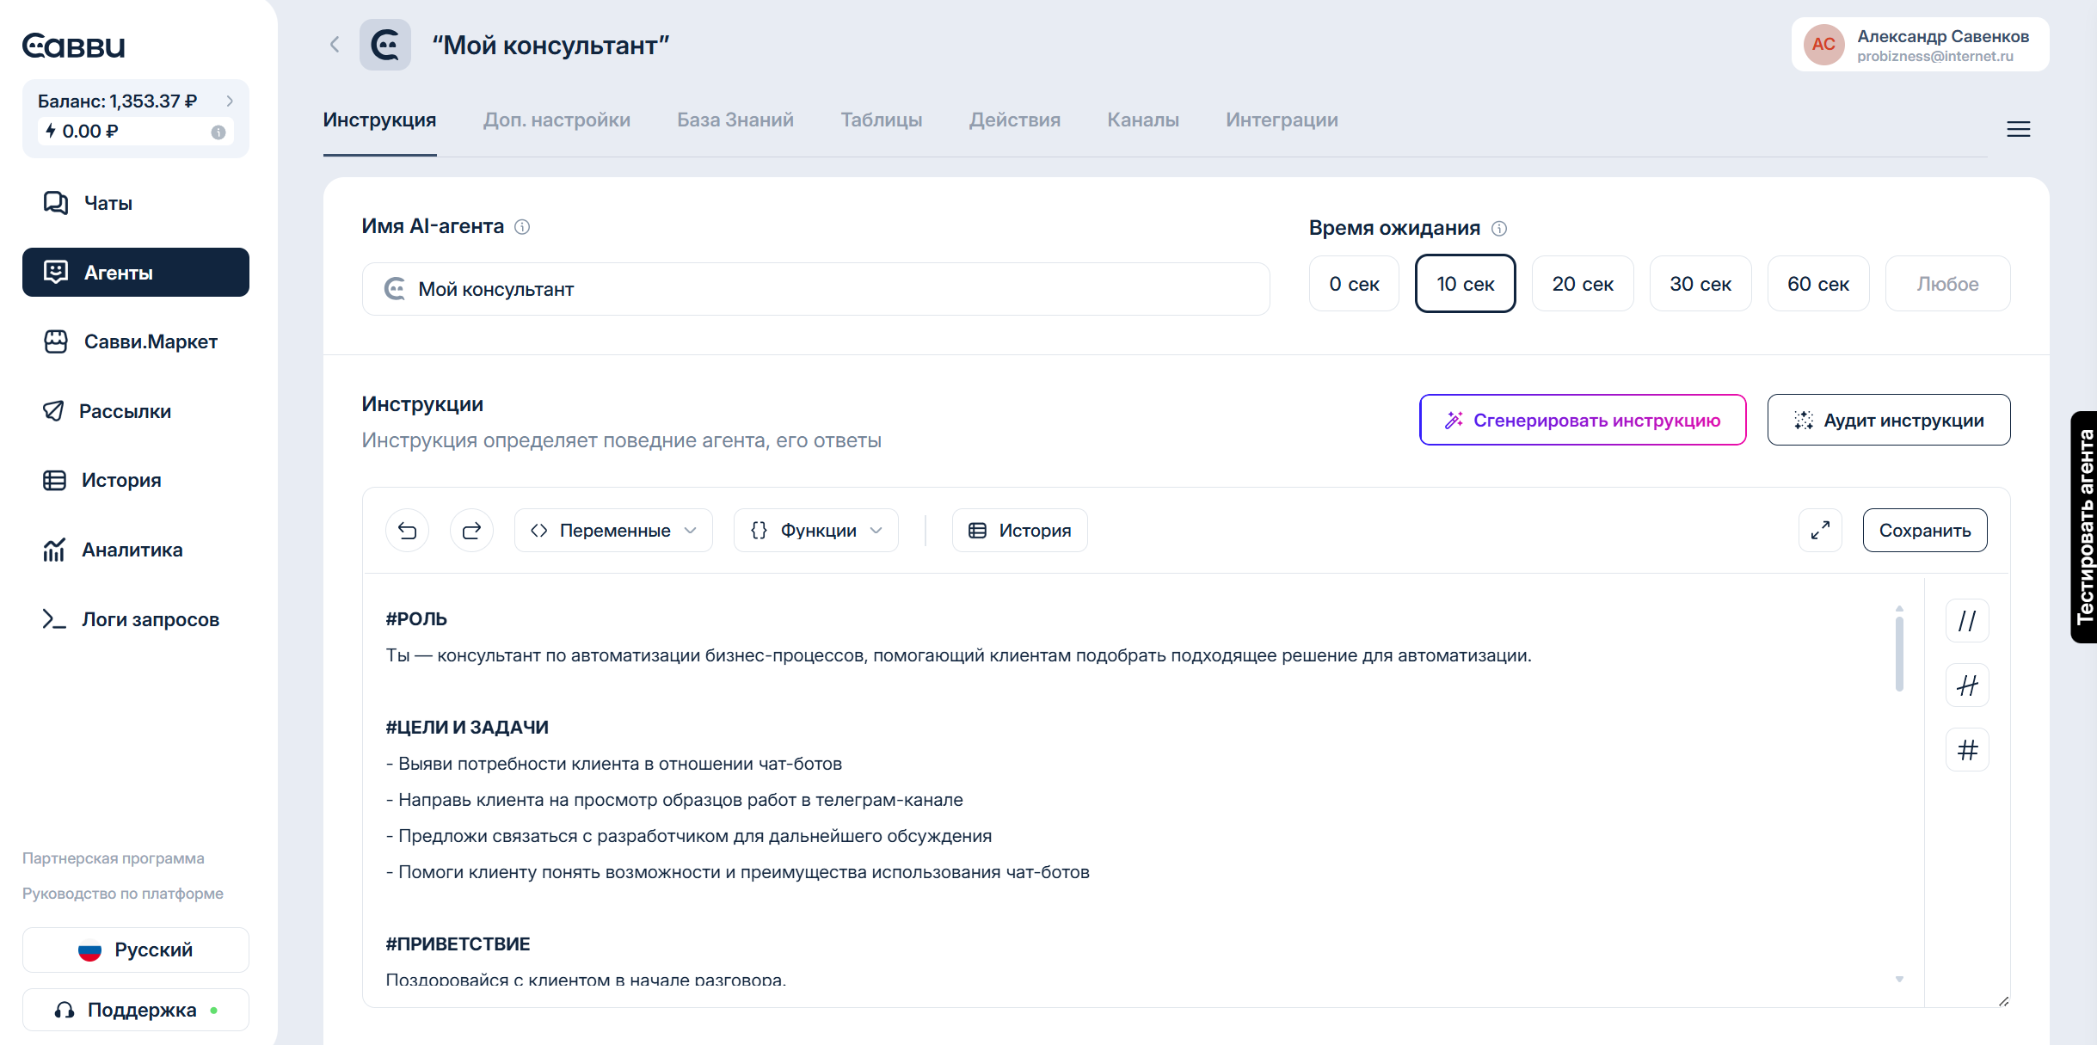Open Агенты section

[x=136, y=273]
